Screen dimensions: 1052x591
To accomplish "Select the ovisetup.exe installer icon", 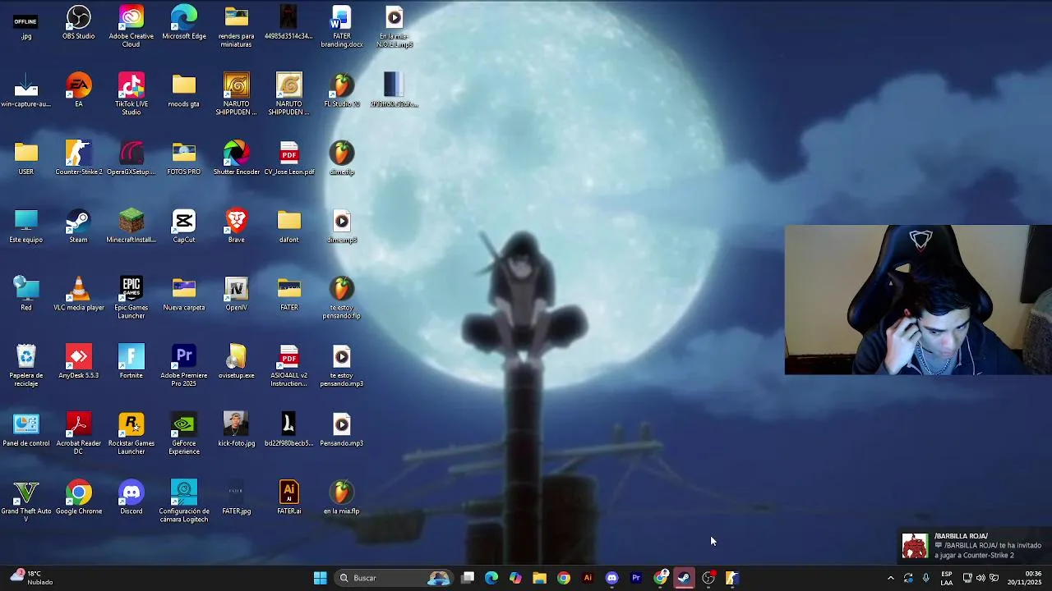I will [236, 363].
